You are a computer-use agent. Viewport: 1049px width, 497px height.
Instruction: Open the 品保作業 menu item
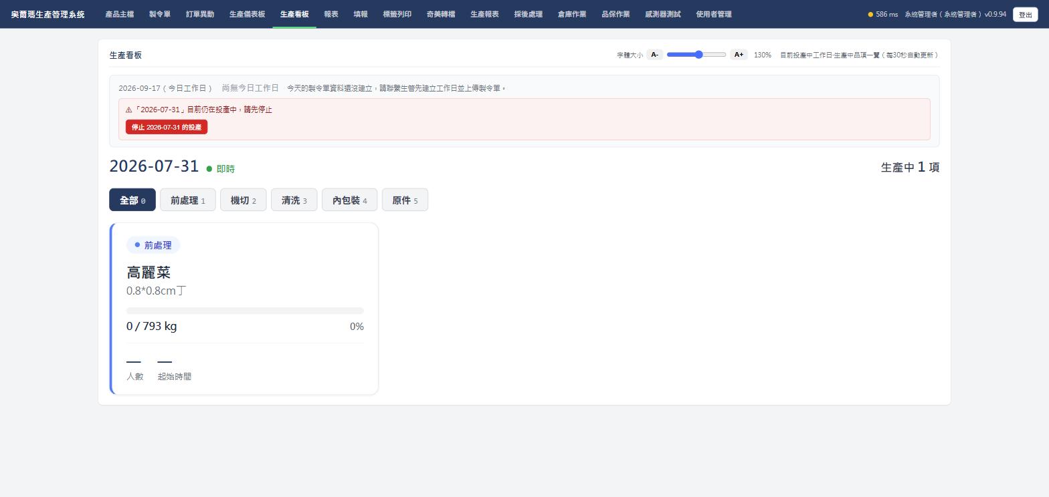(615, 14)
